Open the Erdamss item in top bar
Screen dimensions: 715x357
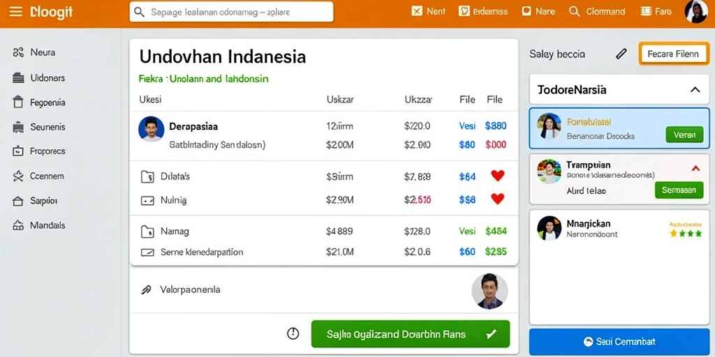(x=483, y=11)
